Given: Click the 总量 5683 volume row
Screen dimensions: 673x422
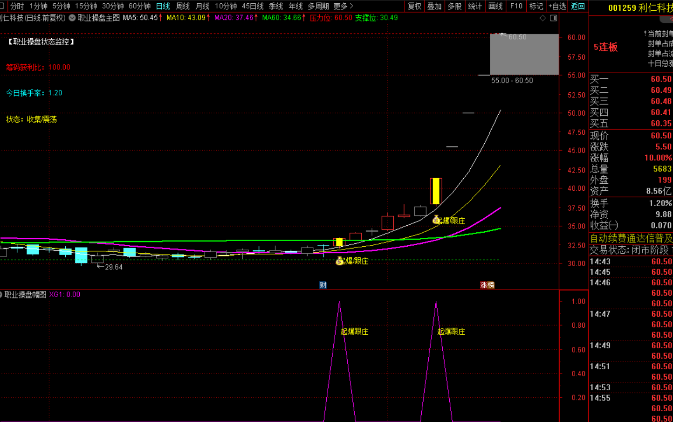Looking at the screenshot, I should (x=631, y=169).
